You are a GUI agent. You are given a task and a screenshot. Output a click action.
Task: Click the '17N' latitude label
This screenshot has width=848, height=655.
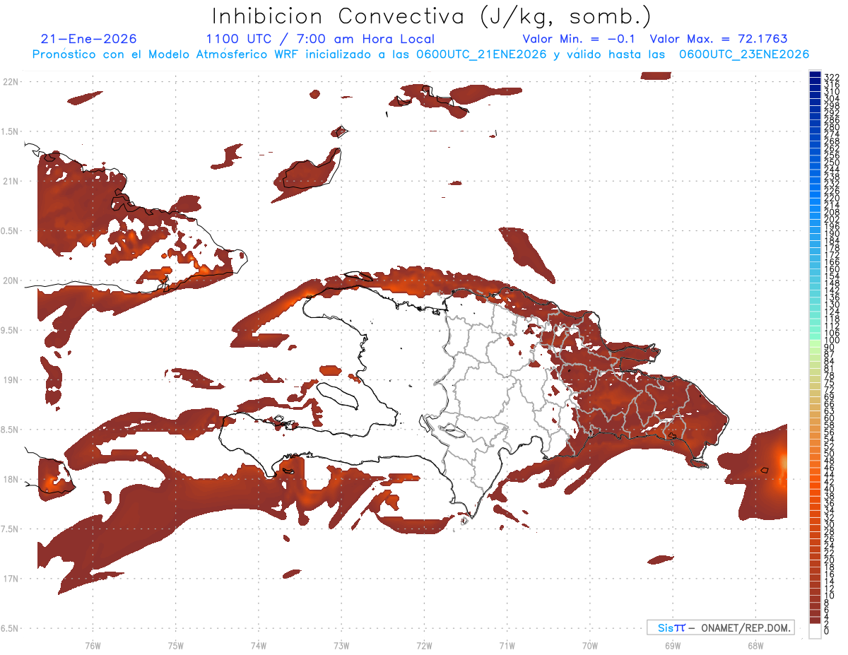[x=11, y=578]
